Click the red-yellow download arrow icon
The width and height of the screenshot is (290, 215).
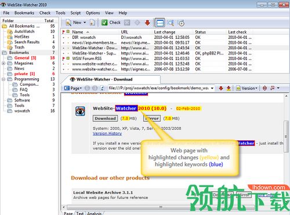pyautogui.click(x=229, y=88)
